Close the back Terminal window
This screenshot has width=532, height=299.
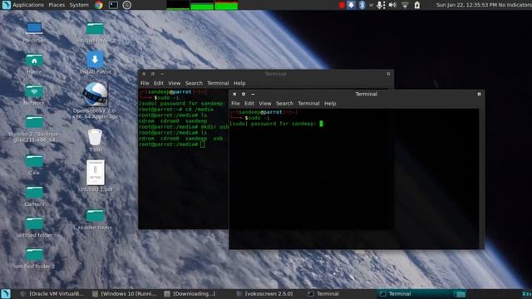(144, 74)
